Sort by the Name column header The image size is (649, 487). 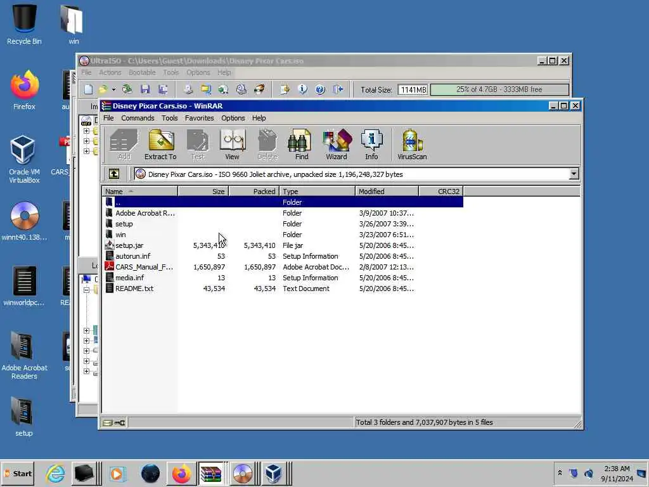pyautogui.click(x=140, y=192)
